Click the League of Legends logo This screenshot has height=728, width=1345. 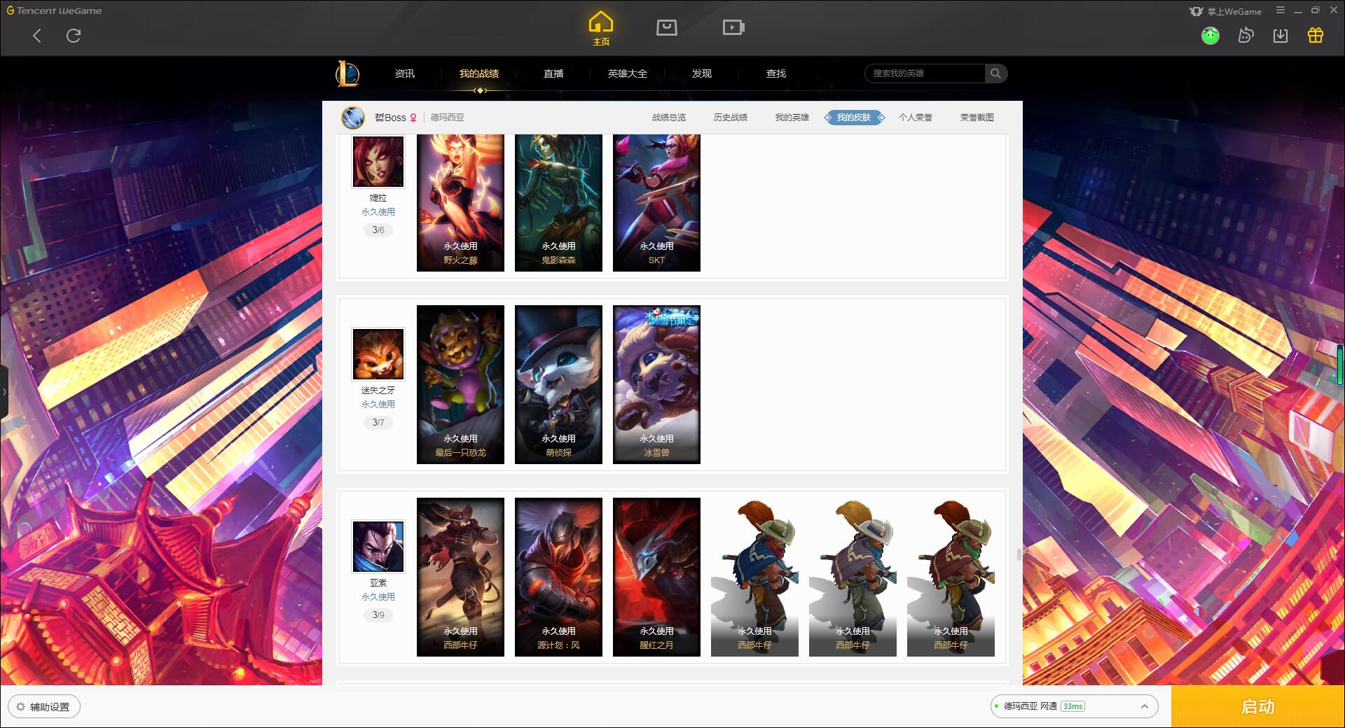click(347, 73)
